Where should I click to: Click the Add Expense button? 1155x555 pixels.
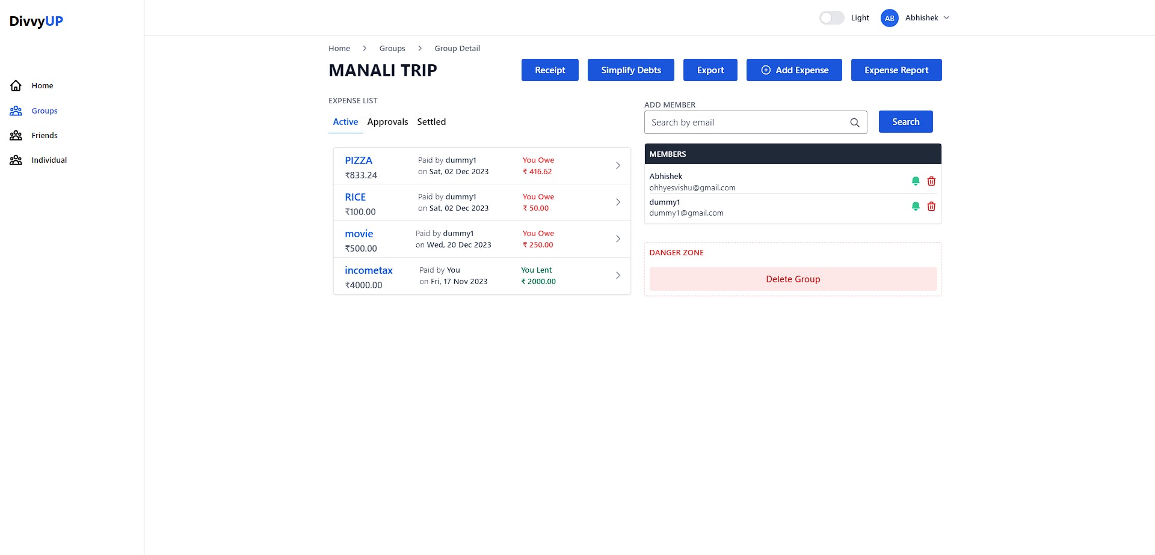click(794, 70)
